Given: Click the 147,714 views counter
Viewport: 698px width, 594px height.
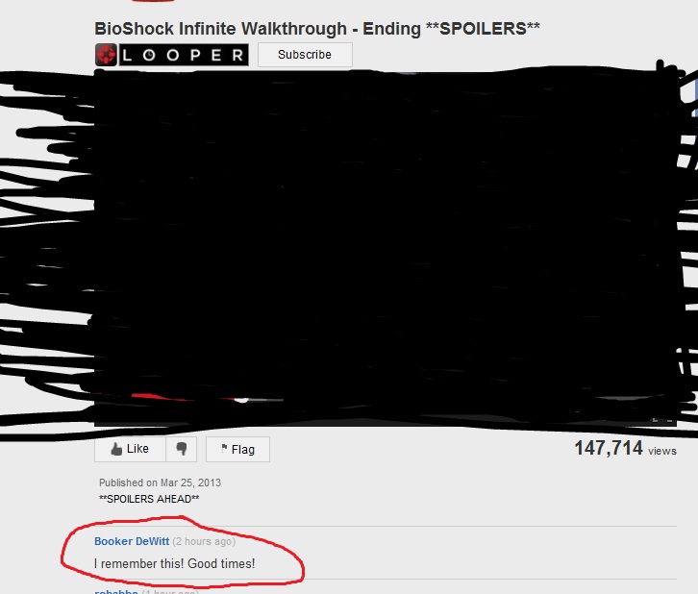Looking at the screenshot, I should [626, 448].
